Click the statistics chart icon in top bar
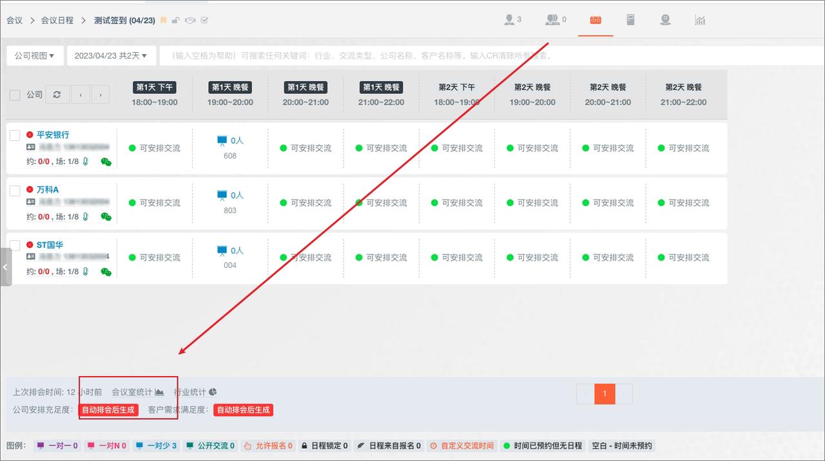This screenshot has width=825, height=461. (700, 20)
